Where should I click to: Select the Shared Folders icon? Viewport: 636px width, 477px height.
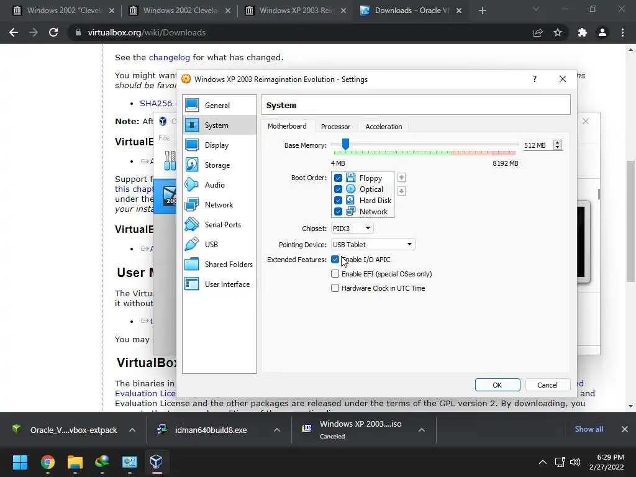[x=192, y=265]
